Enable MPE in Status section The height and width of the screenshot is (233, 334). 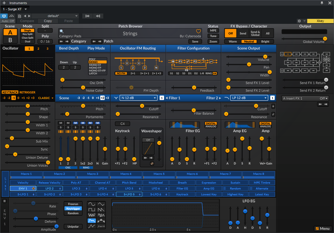click(x=213, y=31)
